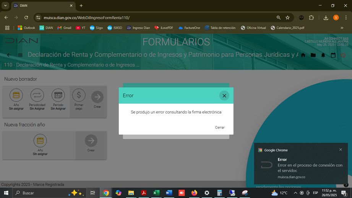352x198 pixels.
Task: Open Chrome zoom magnifier icon
Action: [278, 18]
